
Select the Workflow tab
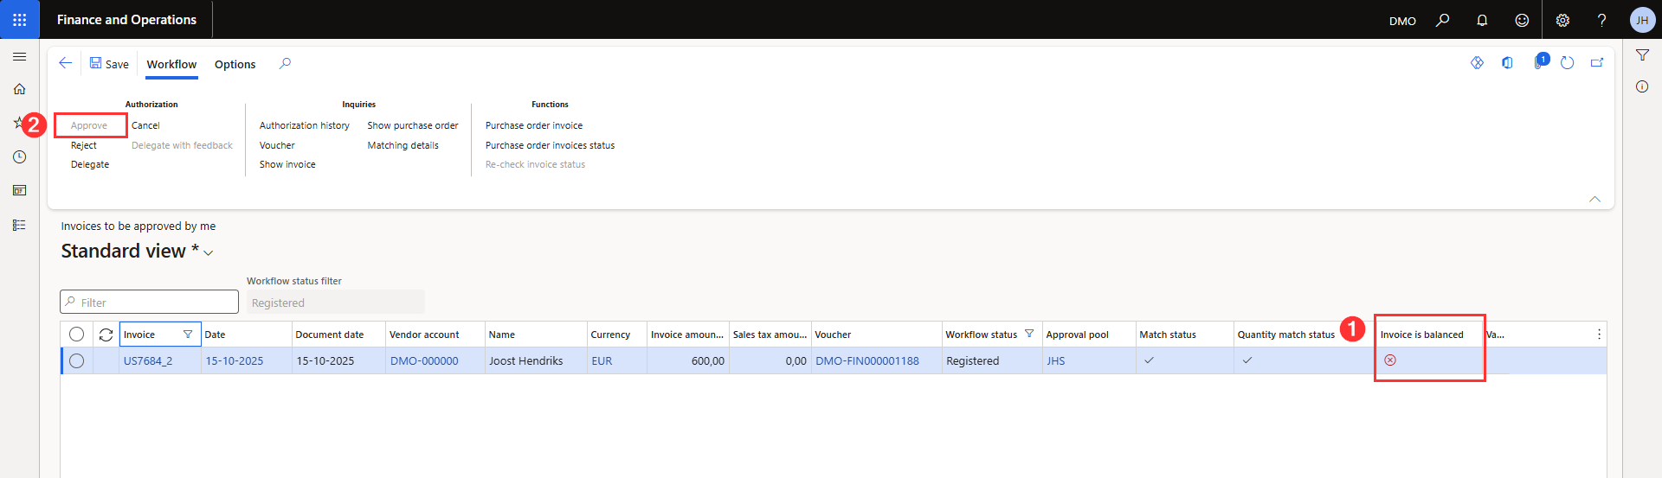(171, 64)
